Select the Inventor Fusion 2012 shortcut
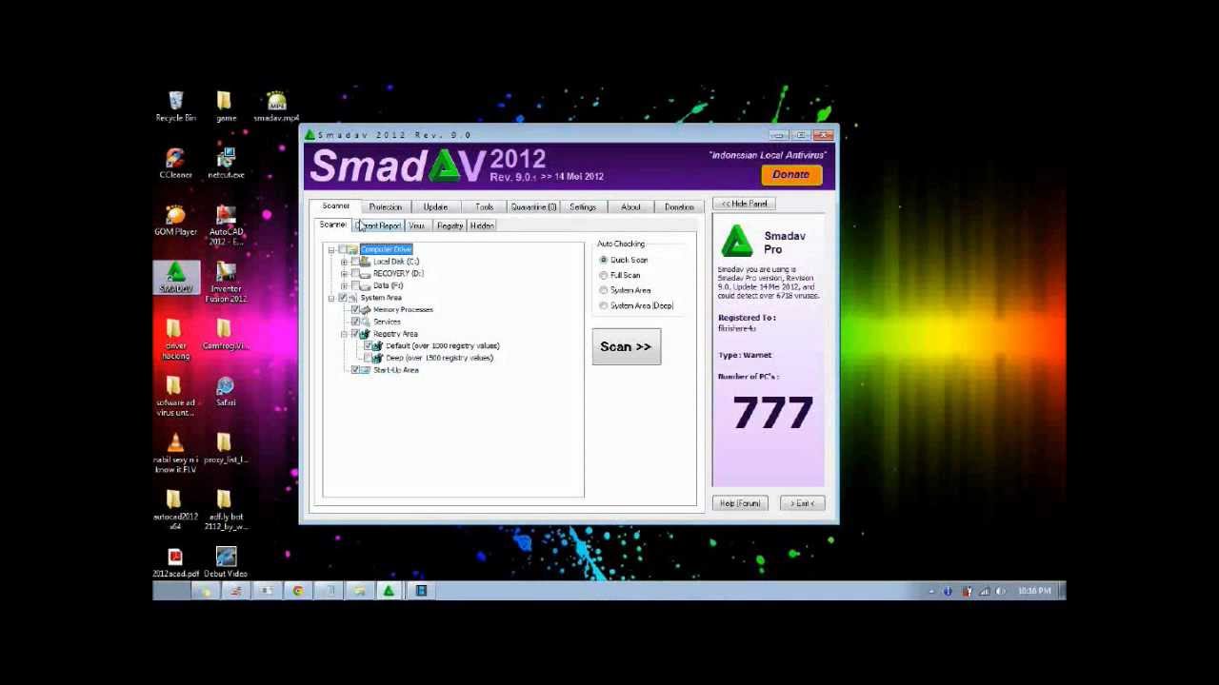 point(226,284)
